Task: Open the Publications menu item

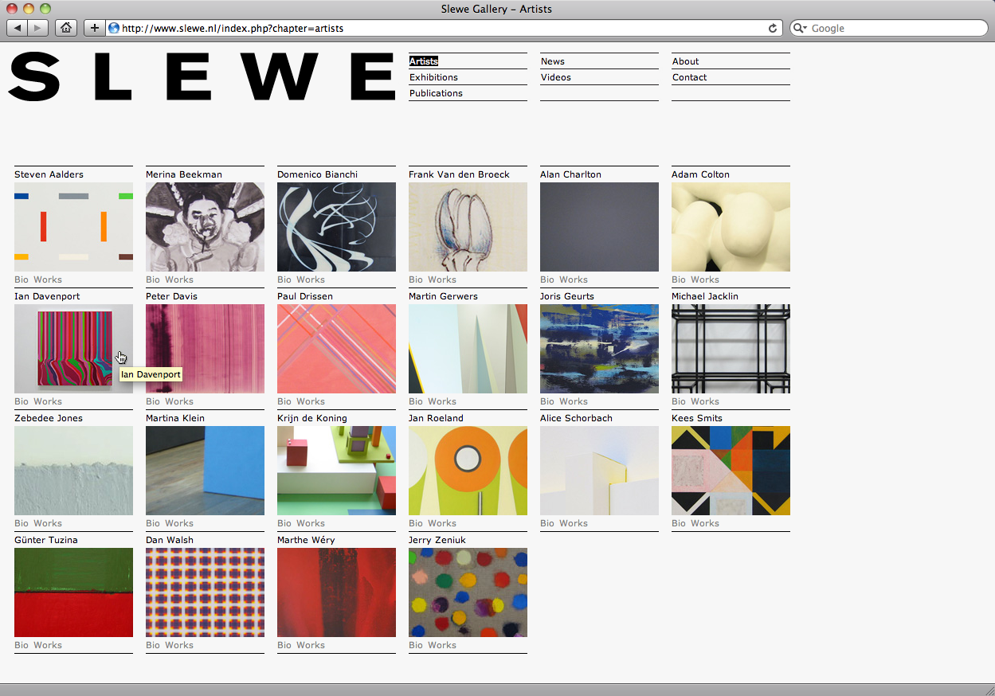Action: pyautogui.click(x=436, y=93)
